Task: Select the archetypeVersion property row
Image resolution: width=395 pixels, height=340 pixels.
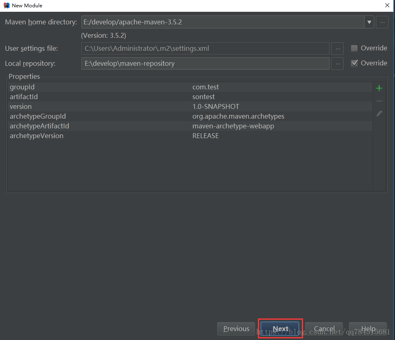Action: click(190, 136)
